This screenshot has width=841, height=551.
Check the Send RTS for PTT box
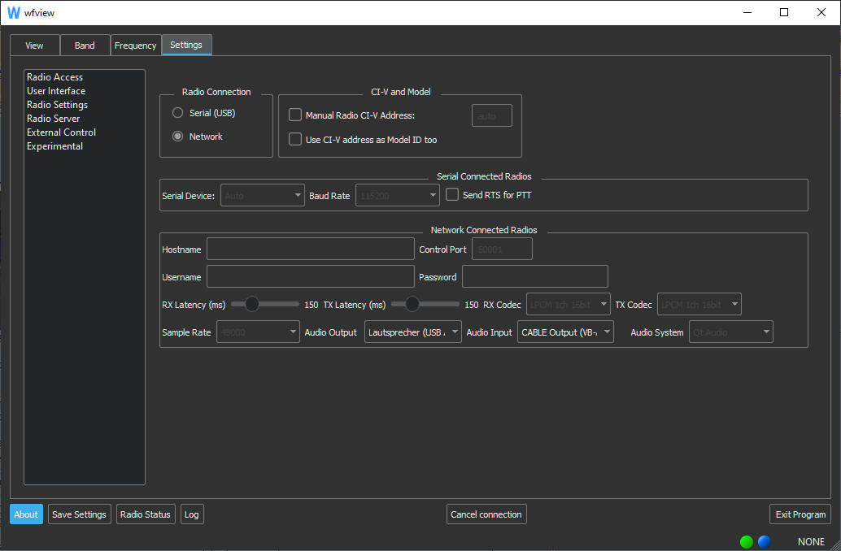pyautogui.click(x=452, y=195)
